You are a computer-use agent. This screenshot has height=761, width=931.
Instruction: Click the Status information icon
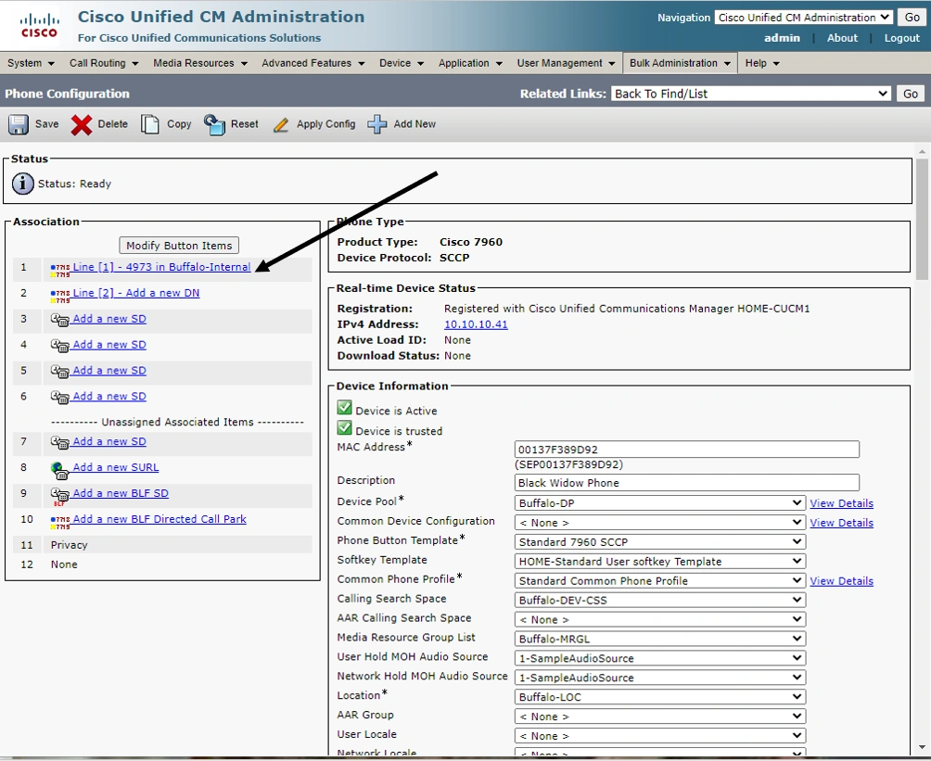[22, 184]
